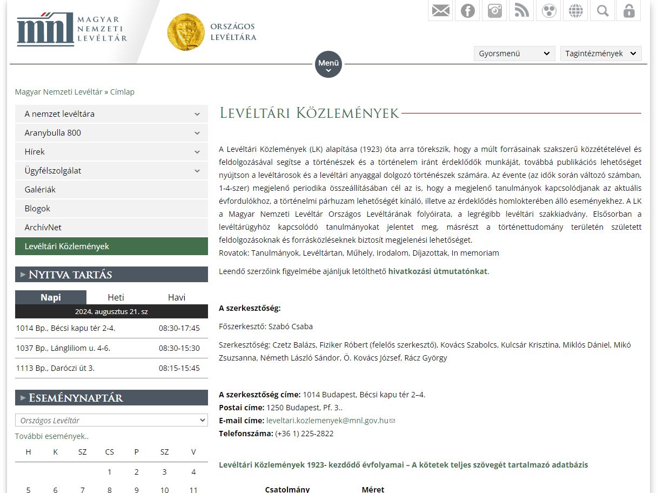
Task: Click the 2024. augusztus 21. date bar
Action: tap(111, 311)
